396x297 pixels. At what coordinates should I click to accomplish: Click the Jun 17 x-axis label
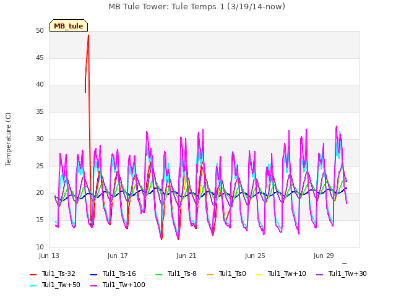pos(118,256)
